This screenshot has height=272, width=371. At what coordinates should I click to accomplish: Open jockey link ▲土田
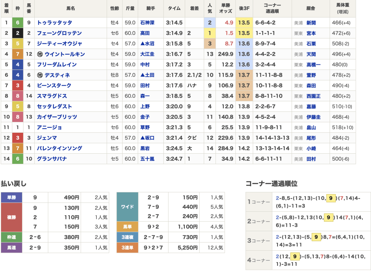click(147, 75)
